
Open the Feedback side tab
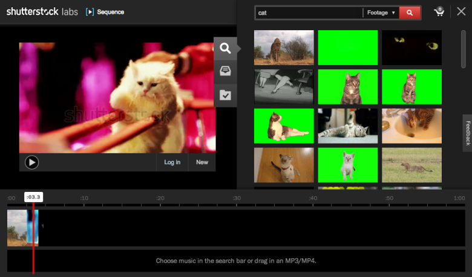tap(467, 133)
